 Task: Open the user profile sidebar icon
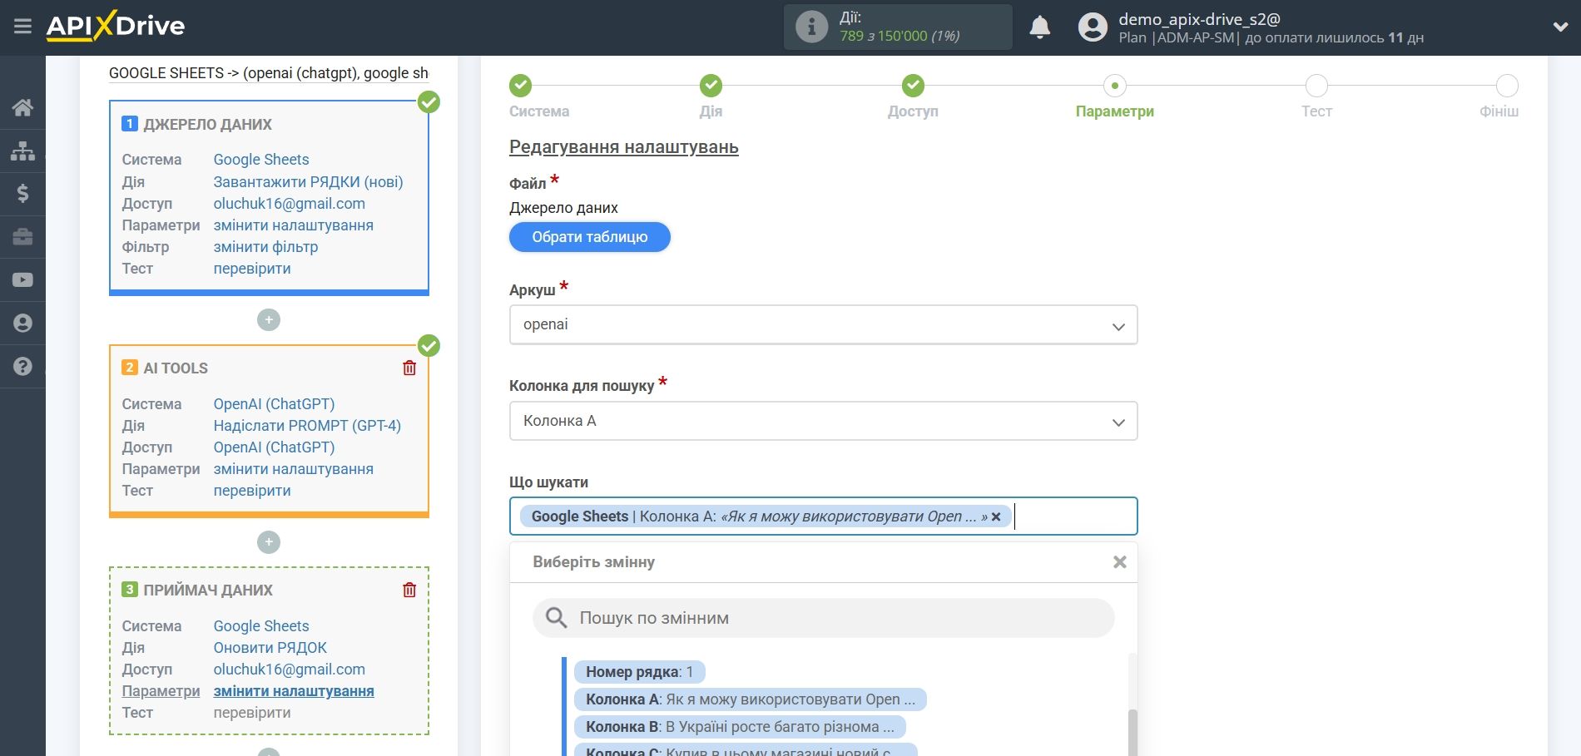point(22,324)
